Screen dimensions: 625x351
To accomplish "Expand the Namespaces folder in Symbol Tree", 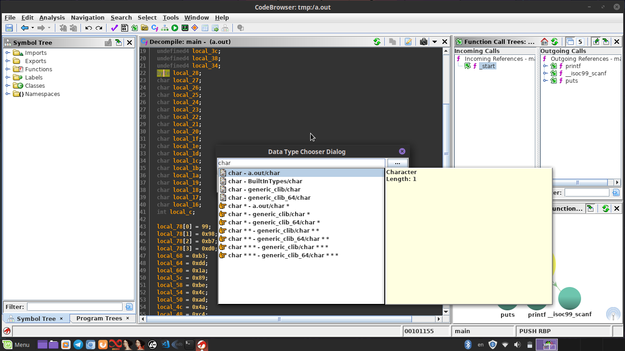I will point(8,94).
